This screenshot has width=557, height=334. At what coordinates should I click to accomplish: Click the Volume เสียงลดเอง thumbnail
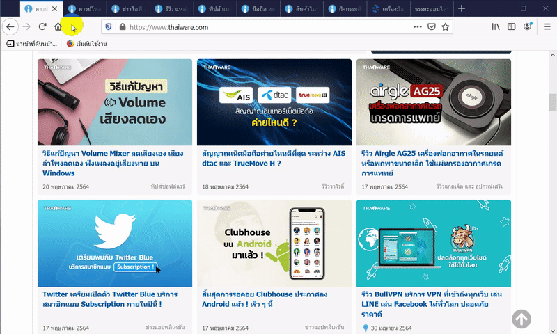pos(115,102)
